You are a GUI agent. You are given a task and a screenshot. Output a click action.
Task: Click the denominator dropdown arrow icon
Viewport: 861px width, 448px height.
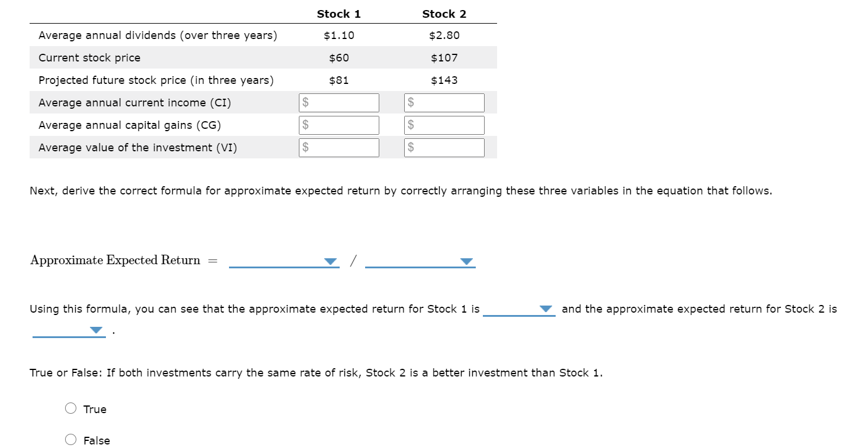466,261
